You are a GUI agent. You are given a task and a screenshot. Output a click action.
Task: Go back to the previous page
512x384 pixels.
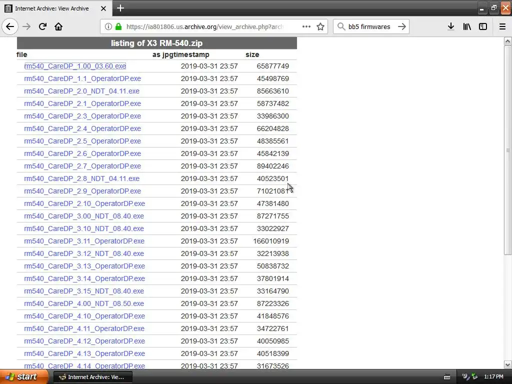click(10, 26)
